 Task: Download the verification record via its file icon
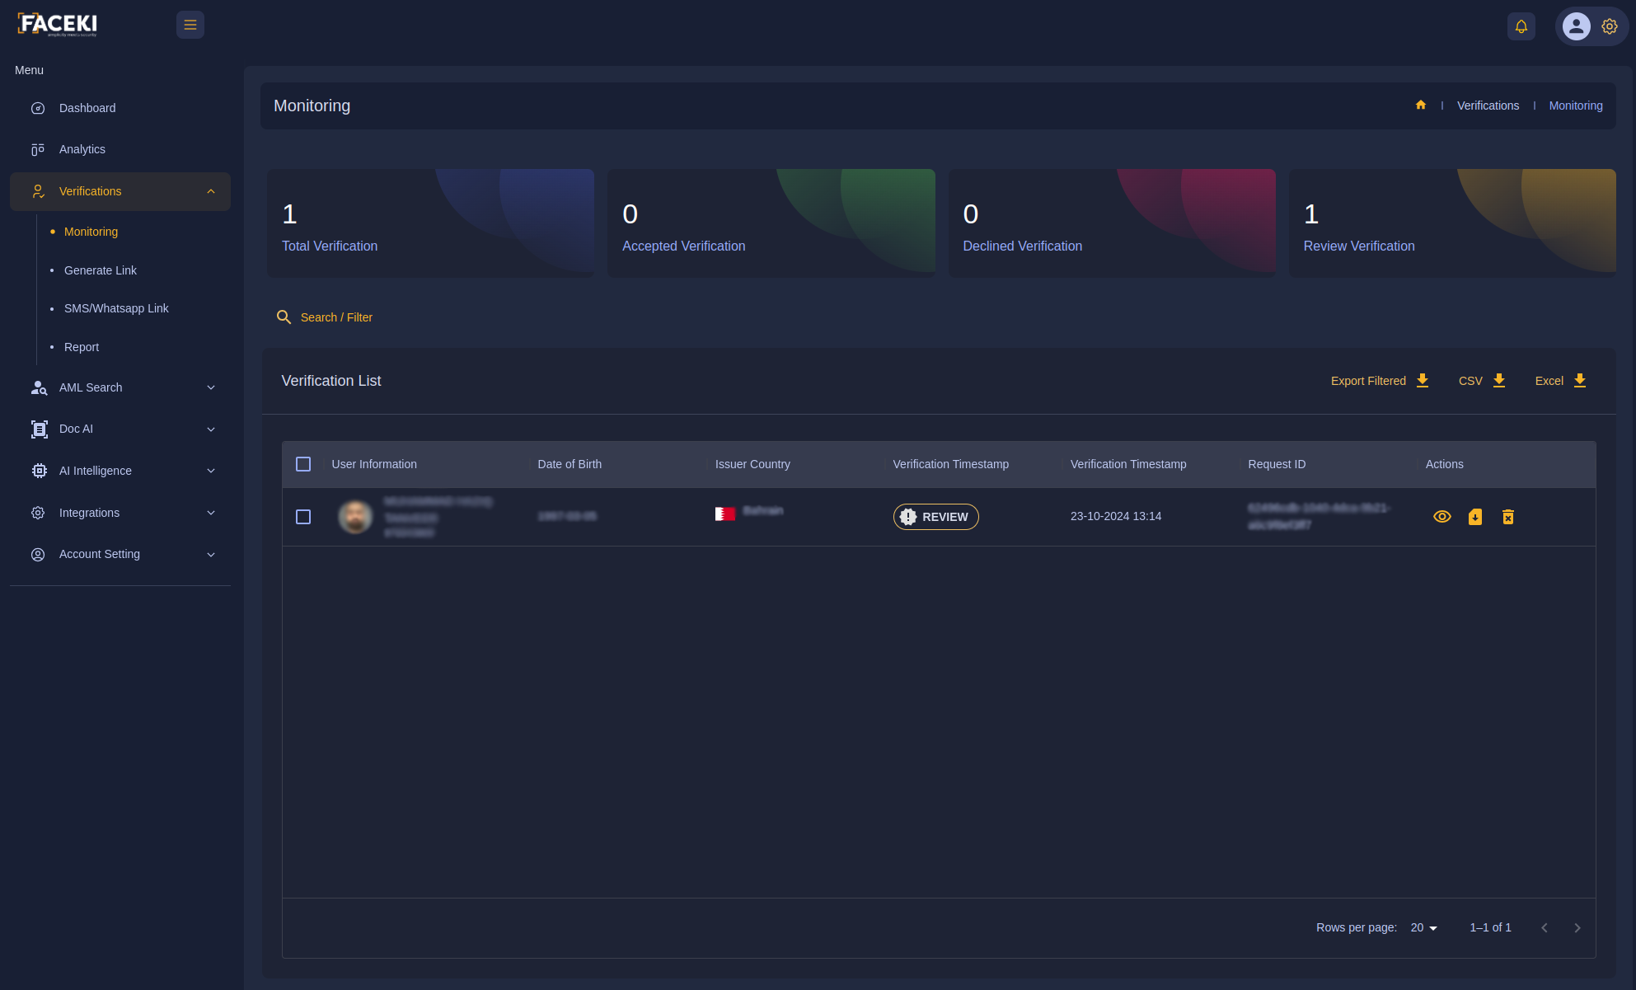[x=1474, y=517]
